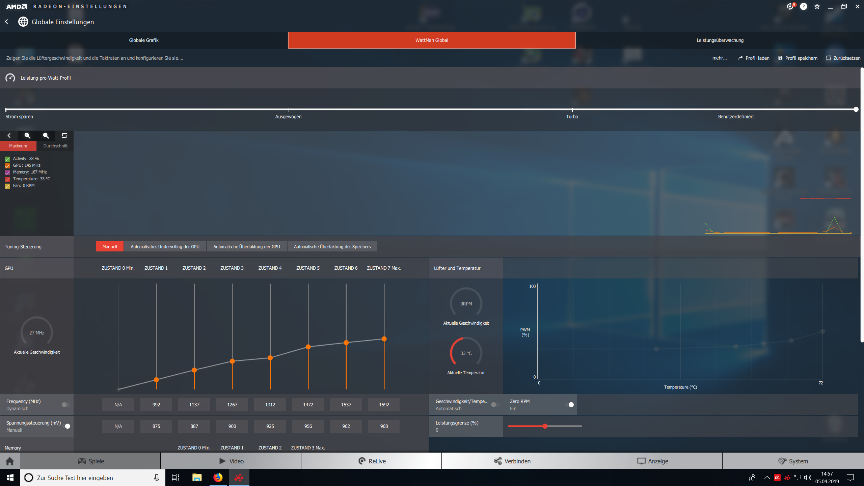
Task: Select the Strom sparen profile label
Action: tap(19, 117)
